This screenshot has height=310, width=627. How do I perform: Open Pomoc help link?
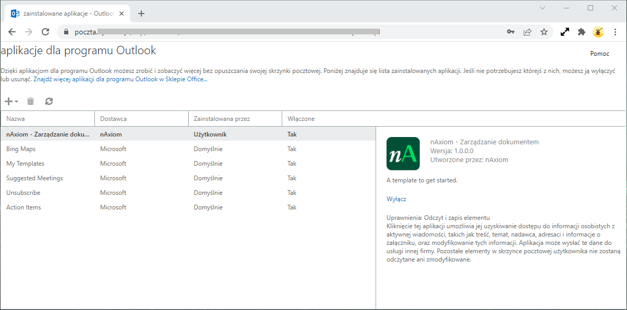[x=599, y=54]
